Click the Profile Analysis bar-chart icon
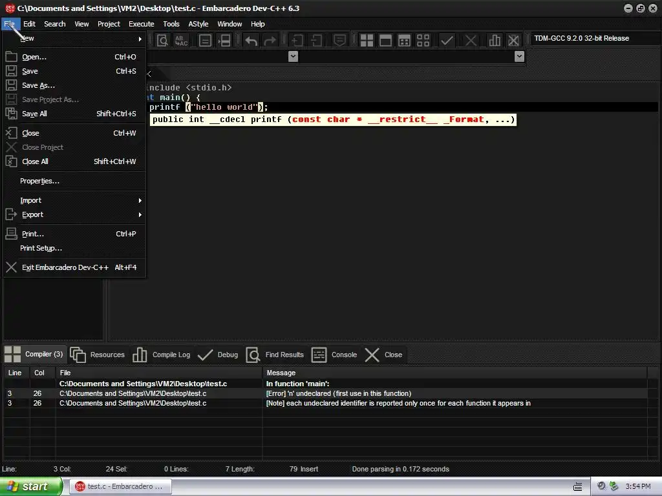The height and width of the screenshot is (496, 662). point(495,41)
